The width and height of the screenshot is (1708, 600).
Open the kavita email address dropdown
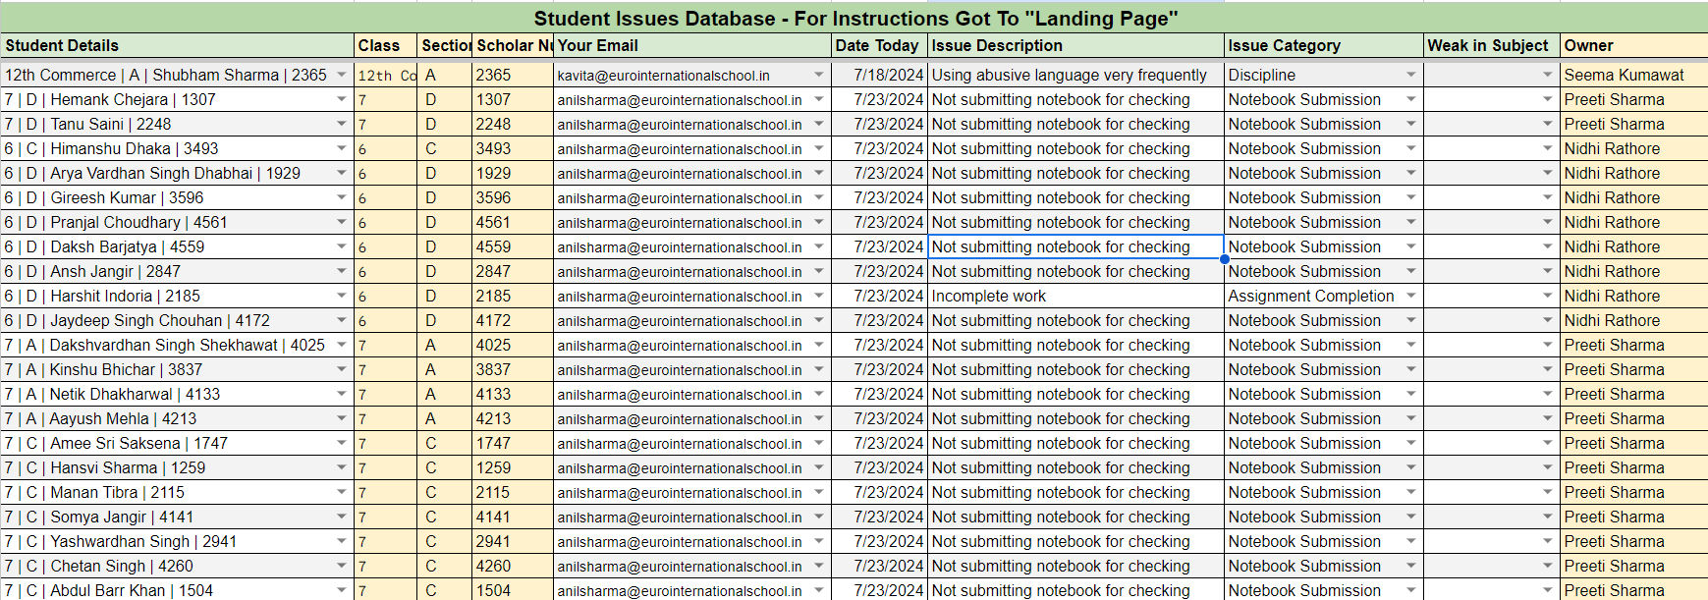(x=818, y=75)
